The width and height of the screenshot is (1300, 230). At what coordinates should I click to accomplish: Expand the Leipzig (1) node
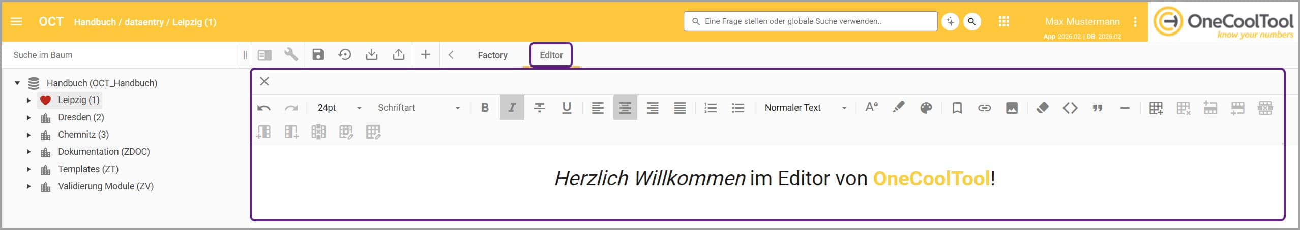[x=28, y=100]
